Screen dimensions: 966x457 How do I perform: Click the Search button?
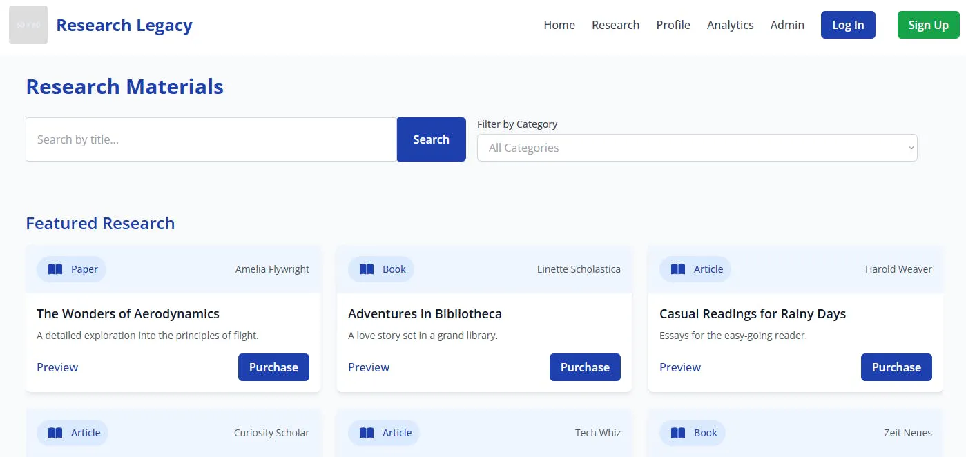pyautogui.click(x=432, y=139)
